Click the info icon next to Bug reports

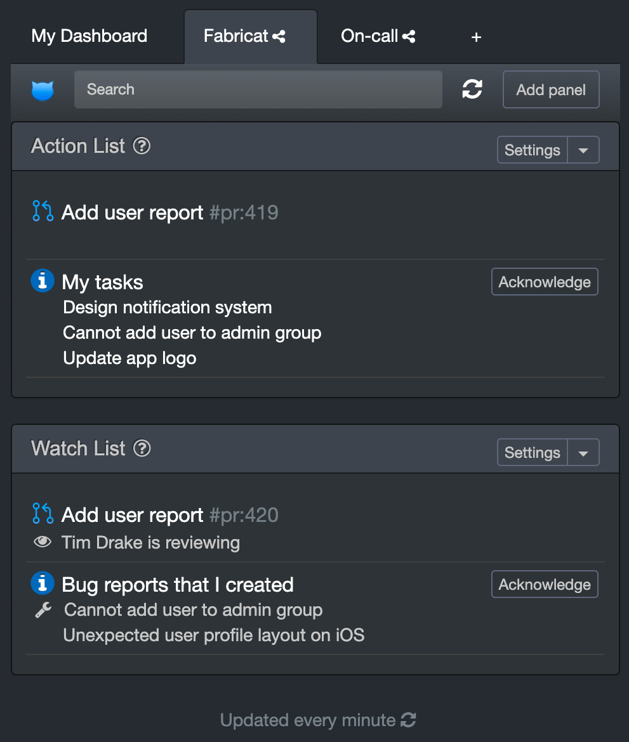tap(43, 583)
